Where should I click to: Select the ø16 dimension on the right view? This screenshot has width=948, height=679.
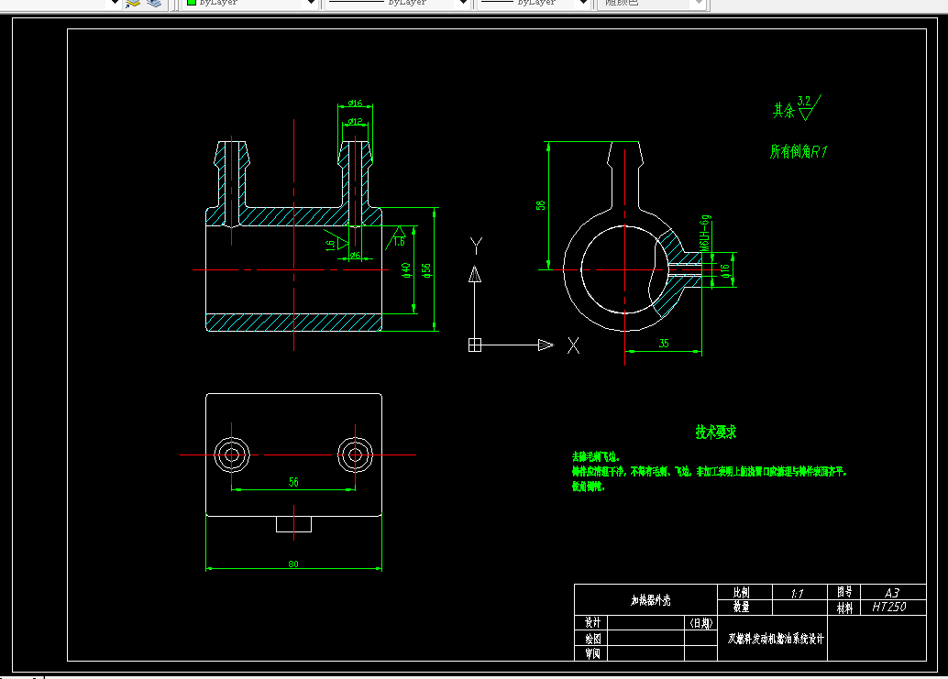[725, 270]
